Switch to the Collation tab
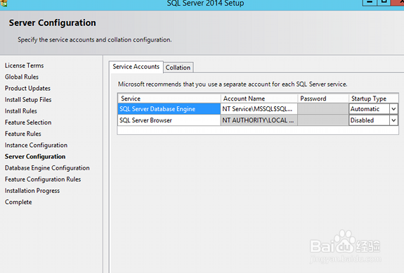 [x=178, y=68]
